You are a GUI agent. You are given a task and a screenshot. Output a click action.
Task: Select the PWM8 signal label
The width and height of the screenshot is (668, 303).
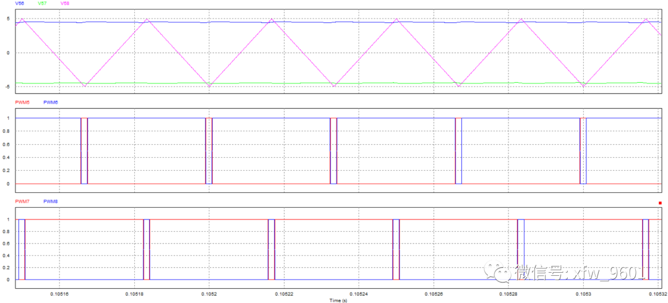point(51,201)
